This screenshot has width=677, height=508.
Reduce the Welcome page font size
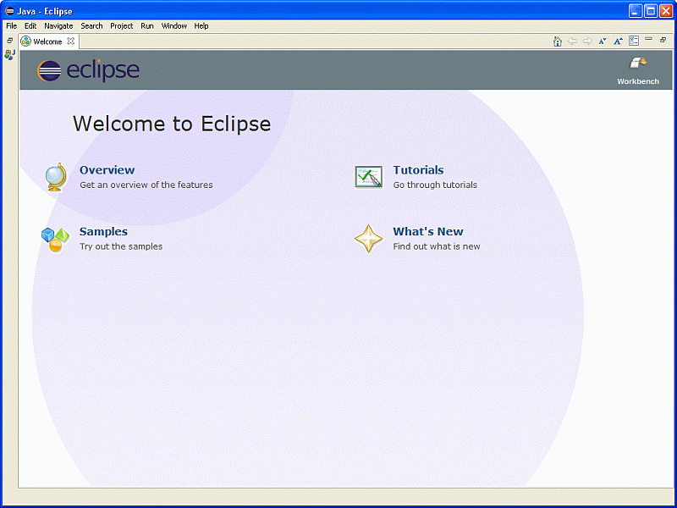click(603, 41)
